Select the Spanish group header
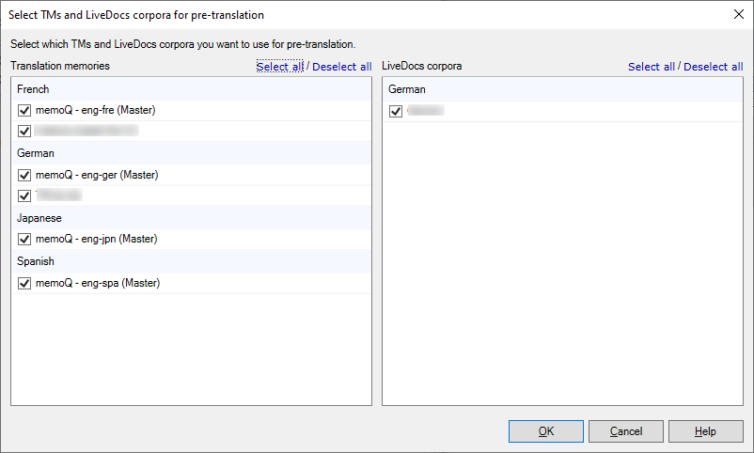The image size is (754, 453). point(36,261)
